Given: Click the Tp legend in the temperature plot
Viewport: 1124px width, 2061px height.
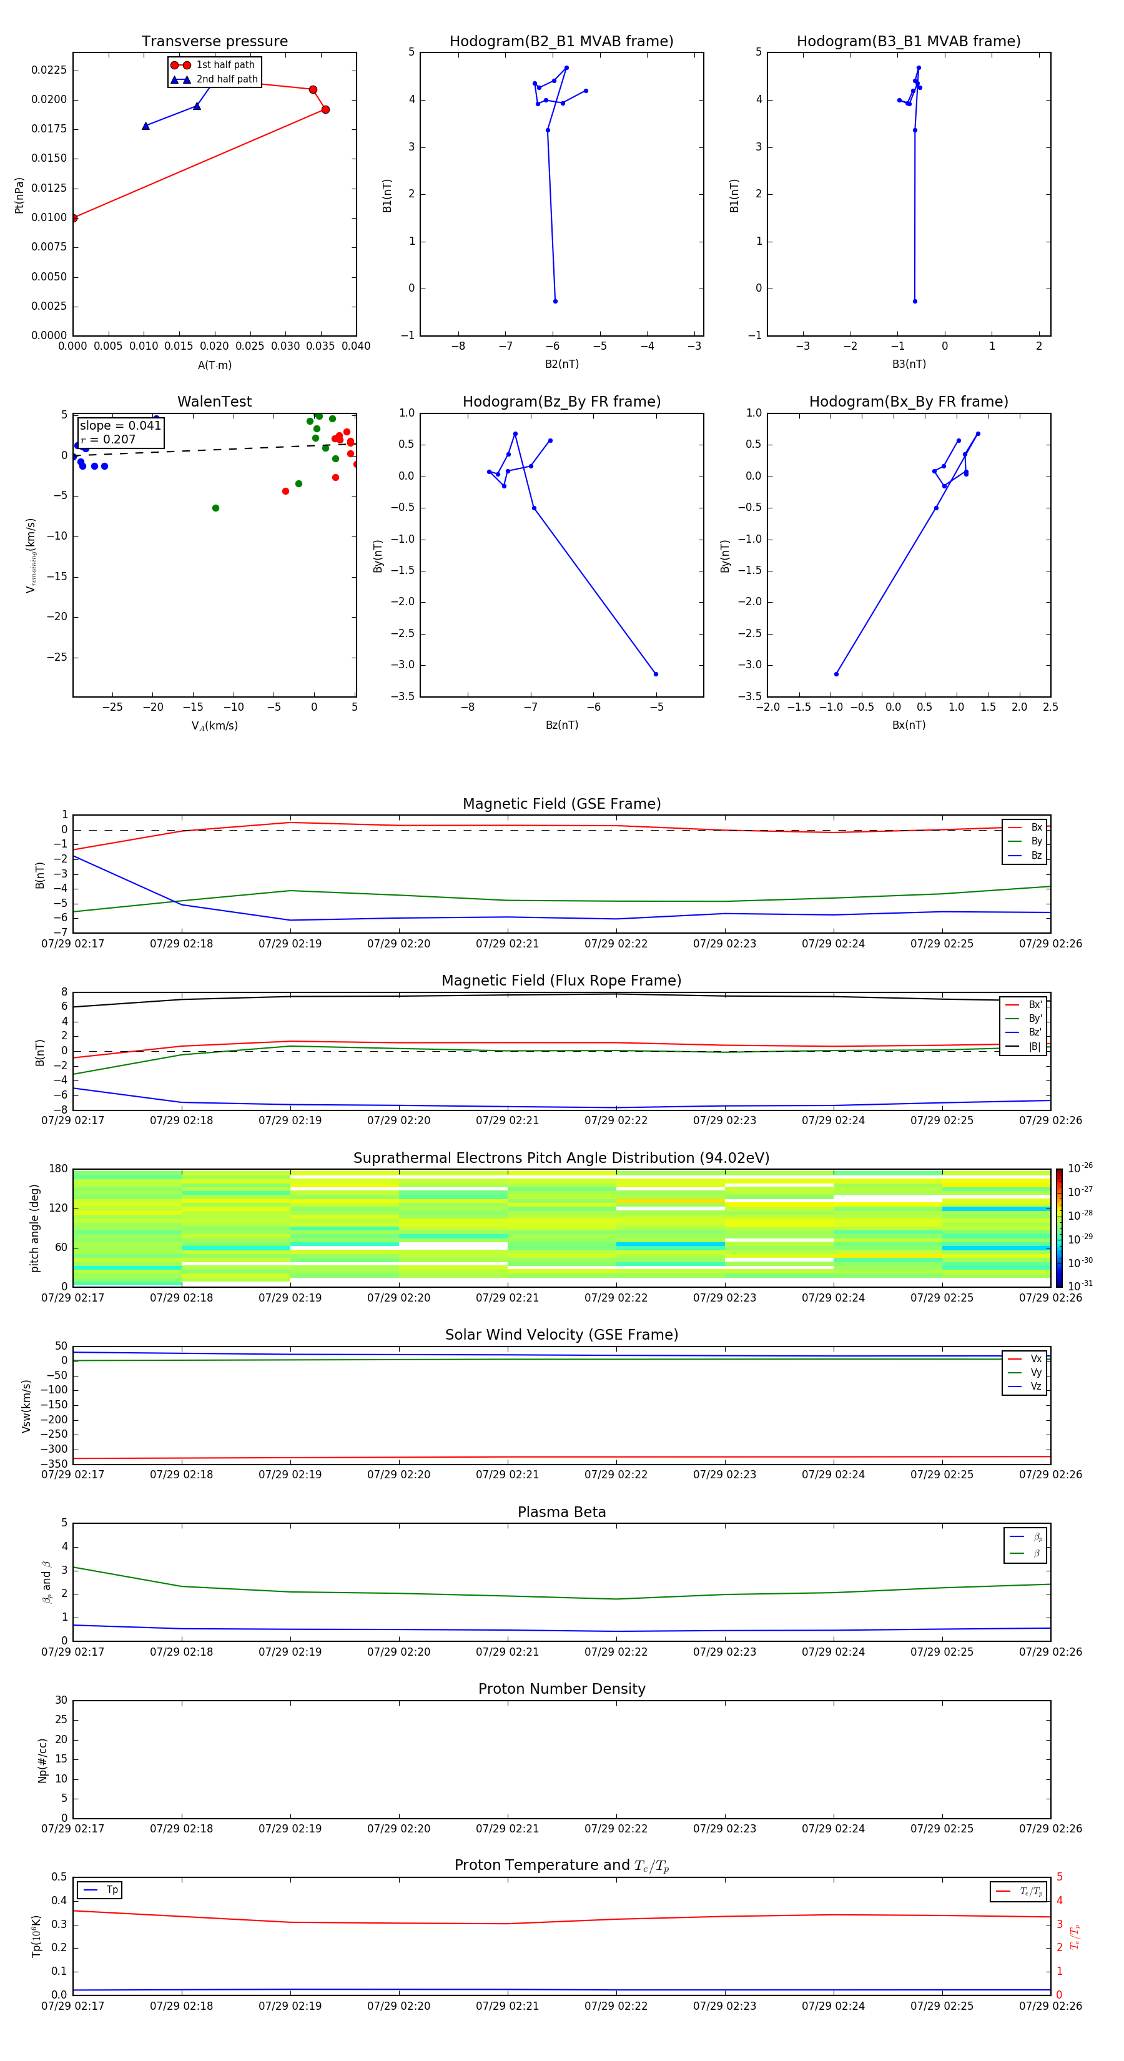Looking at the screenshot, I should [100, 1890].
